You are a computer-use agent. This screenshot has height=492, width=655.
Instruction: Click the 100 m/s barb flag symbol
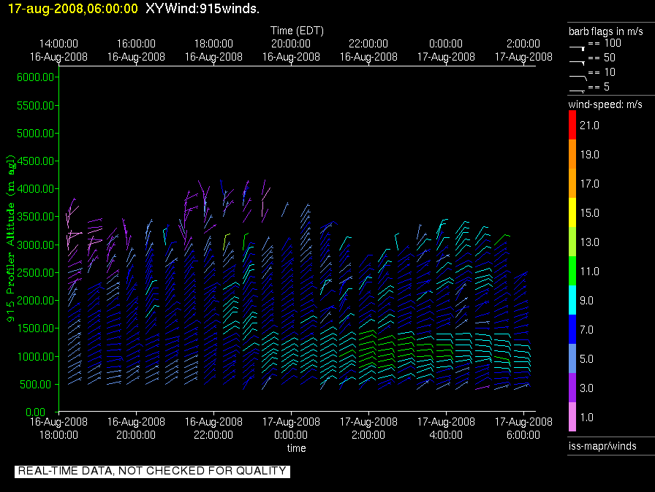click(577, 47)
